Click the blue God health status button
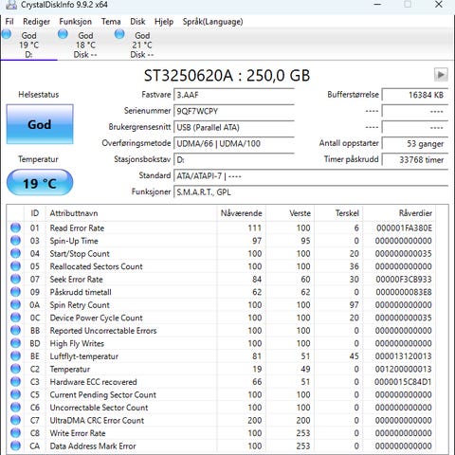The image size is (455, 455). coord(40,124)
